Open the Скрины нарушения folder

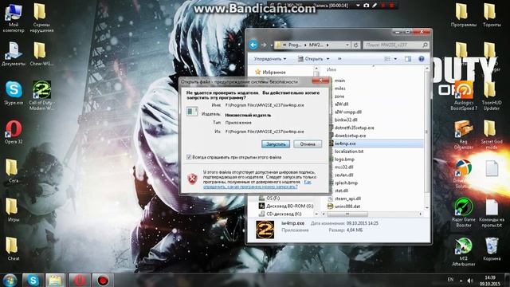[x=41, y=18]
